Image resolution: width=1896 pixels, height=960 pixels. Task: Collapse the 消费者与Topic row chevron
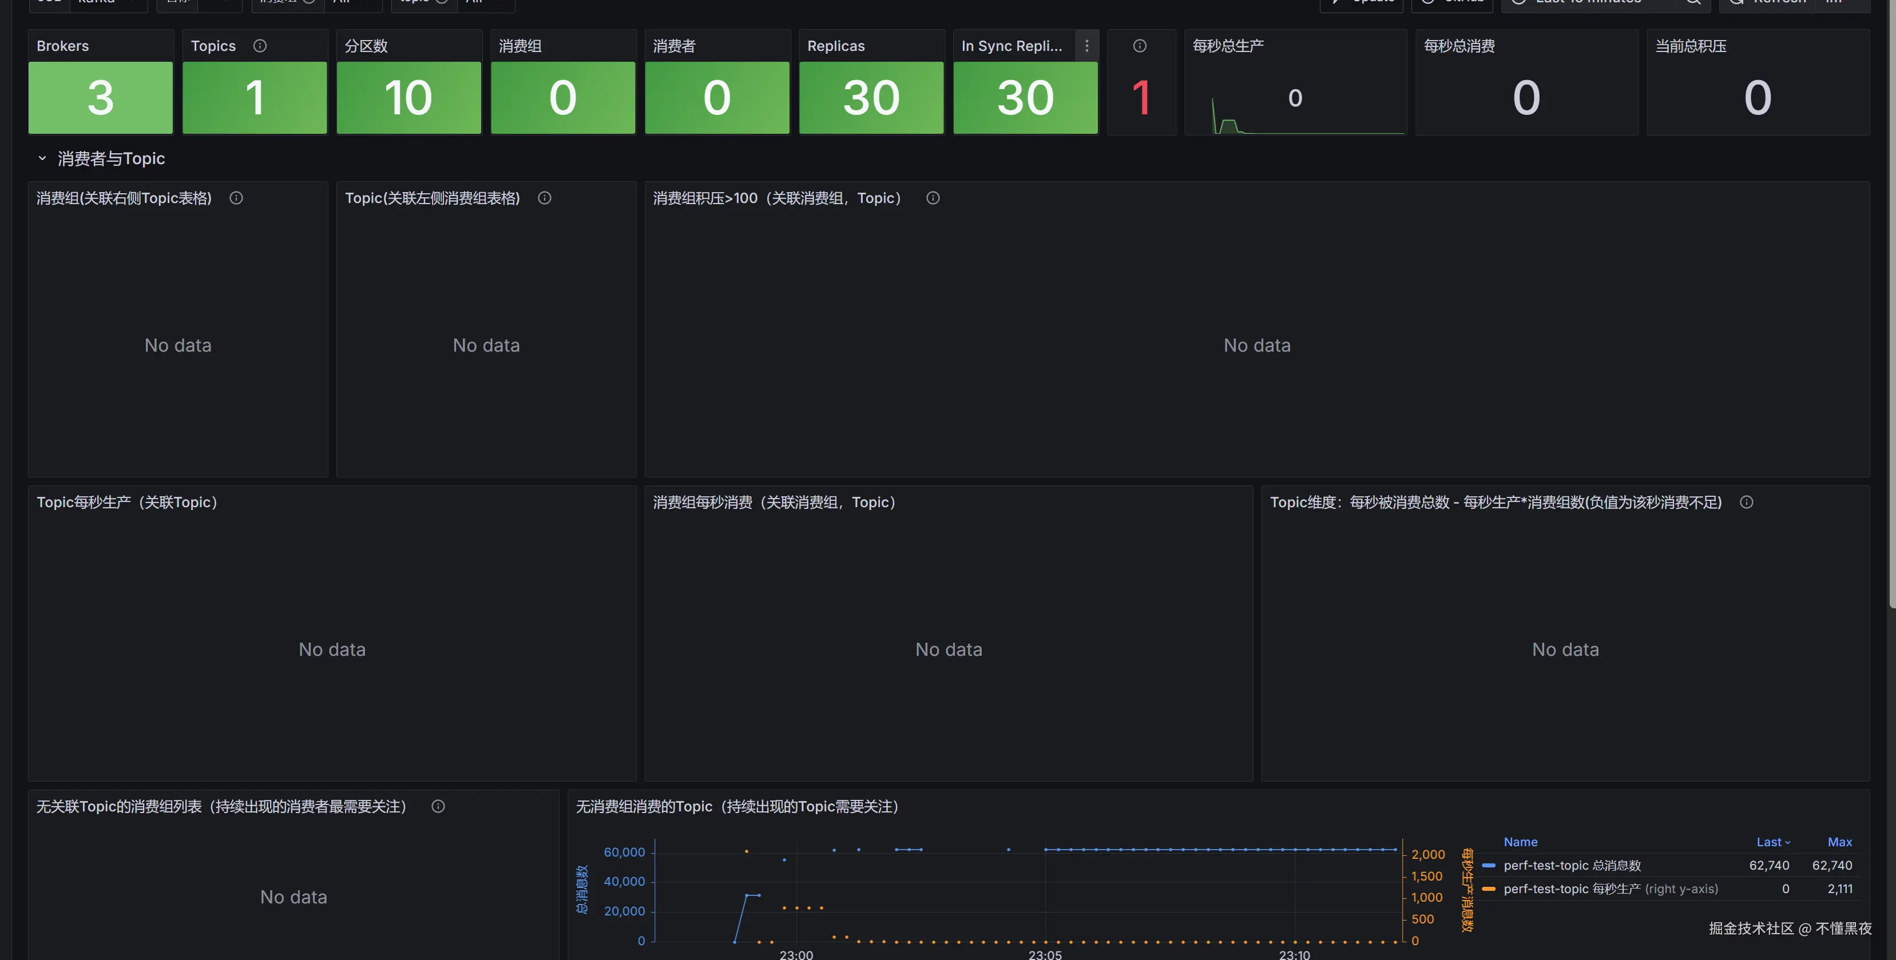click(x=42, y=158)
